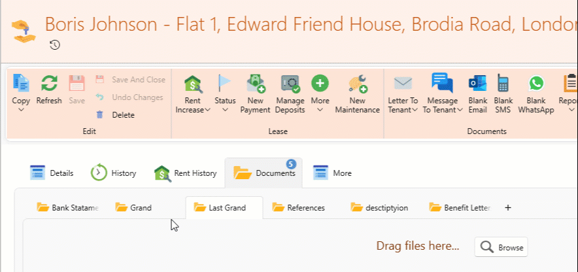Click the Refresh icon in Edit group
This screenshot has width=578, height=272.
click(x=49, y=84)
